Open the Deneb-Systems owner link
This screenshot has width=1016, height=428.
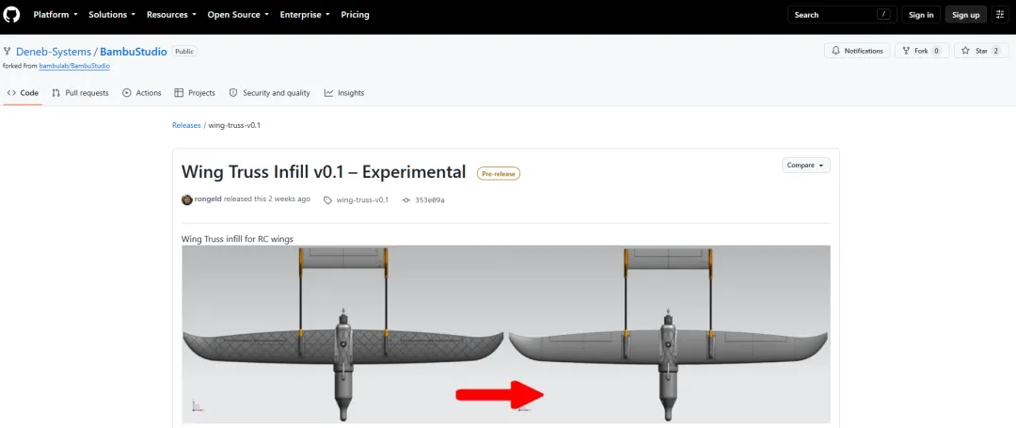[x=53, y=51]
